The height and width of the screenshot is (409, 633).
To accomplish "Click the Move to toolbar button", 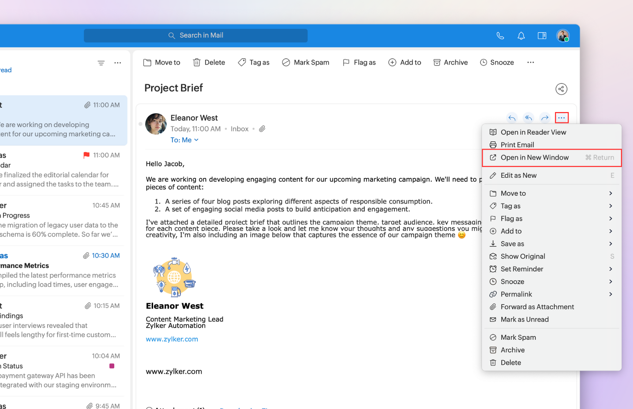I will click(162, 63).
